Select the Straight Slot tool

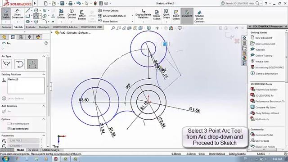[28, 22]
